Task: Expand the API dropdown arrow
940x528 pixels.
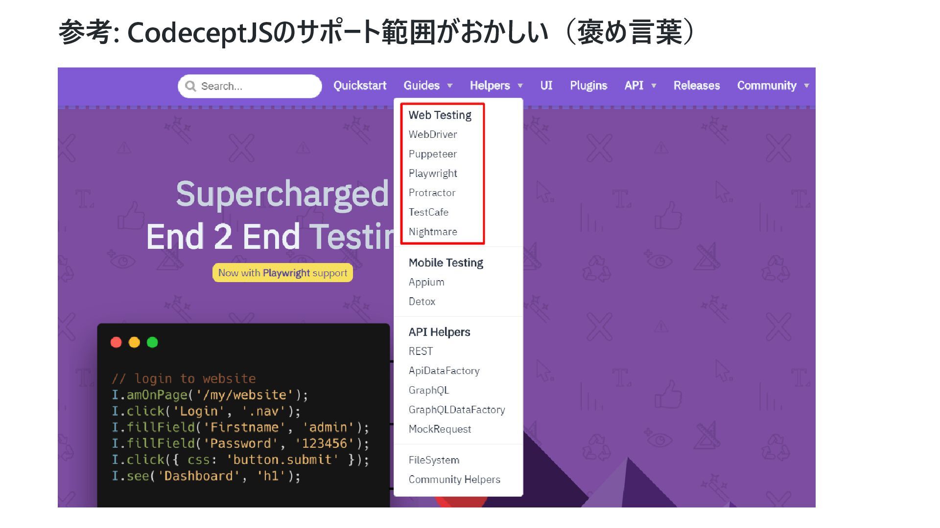Action: 654,86
